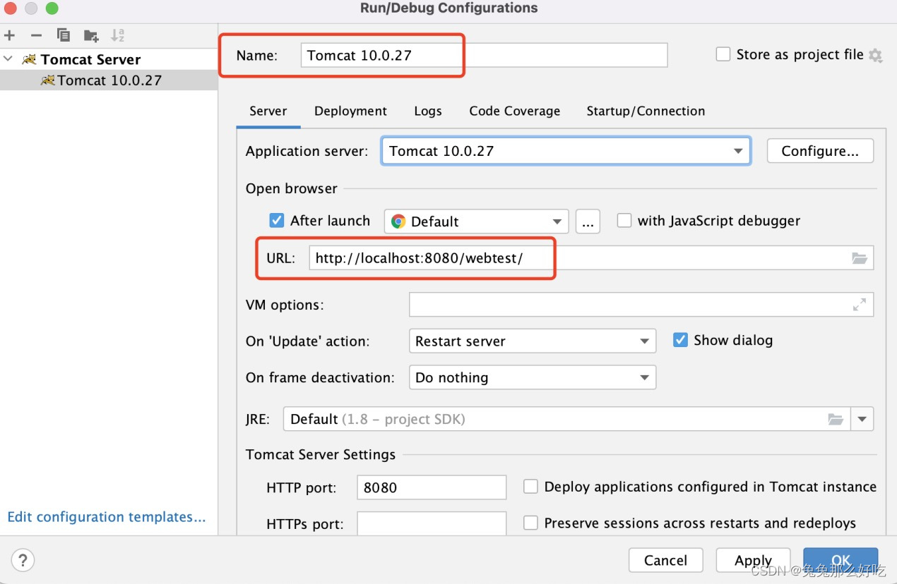Check Deploy applications configured in Tomcat instance

pos(531,487)
